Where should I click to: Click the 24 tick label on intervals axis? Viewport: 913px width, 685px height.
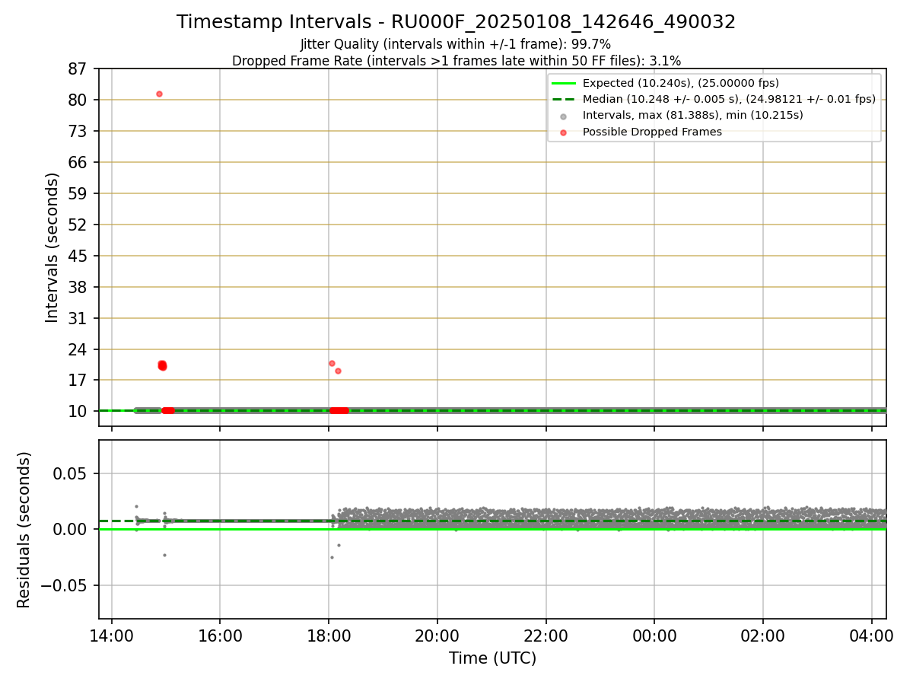[78, 349]
